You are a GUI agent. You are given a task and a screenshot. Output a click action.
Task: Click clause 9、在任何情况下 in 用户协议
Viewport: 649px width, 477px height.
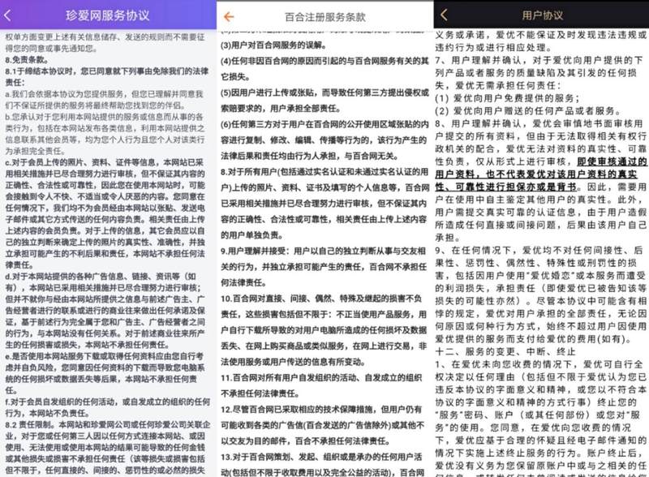click(540, 294)
